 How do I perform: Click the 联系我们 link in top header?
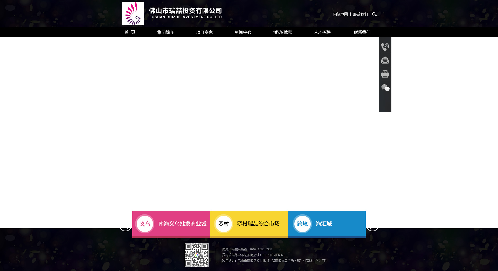pyautogui.click(x=360, y=14)
